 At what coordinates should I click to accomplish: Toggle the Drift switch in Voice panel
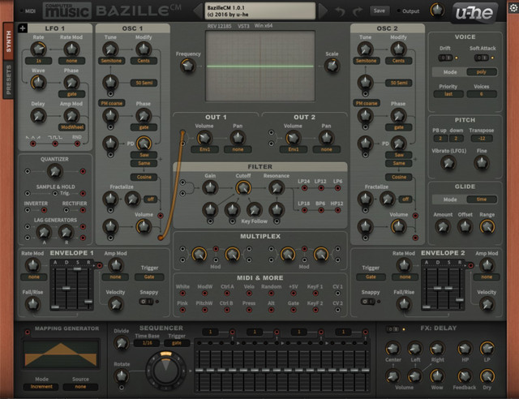pyautogui.click(x=445, y=58)
